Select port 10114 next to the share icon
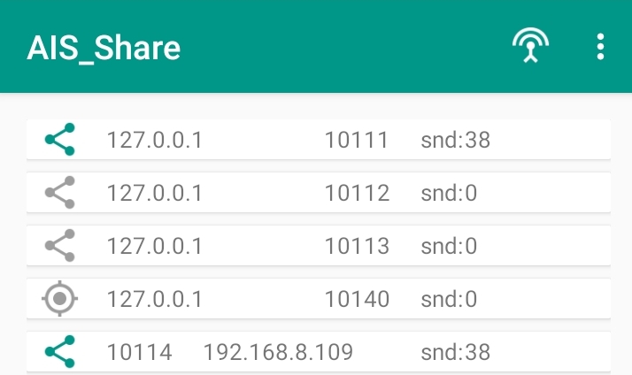The image size is (632, 375). (140, 352)
